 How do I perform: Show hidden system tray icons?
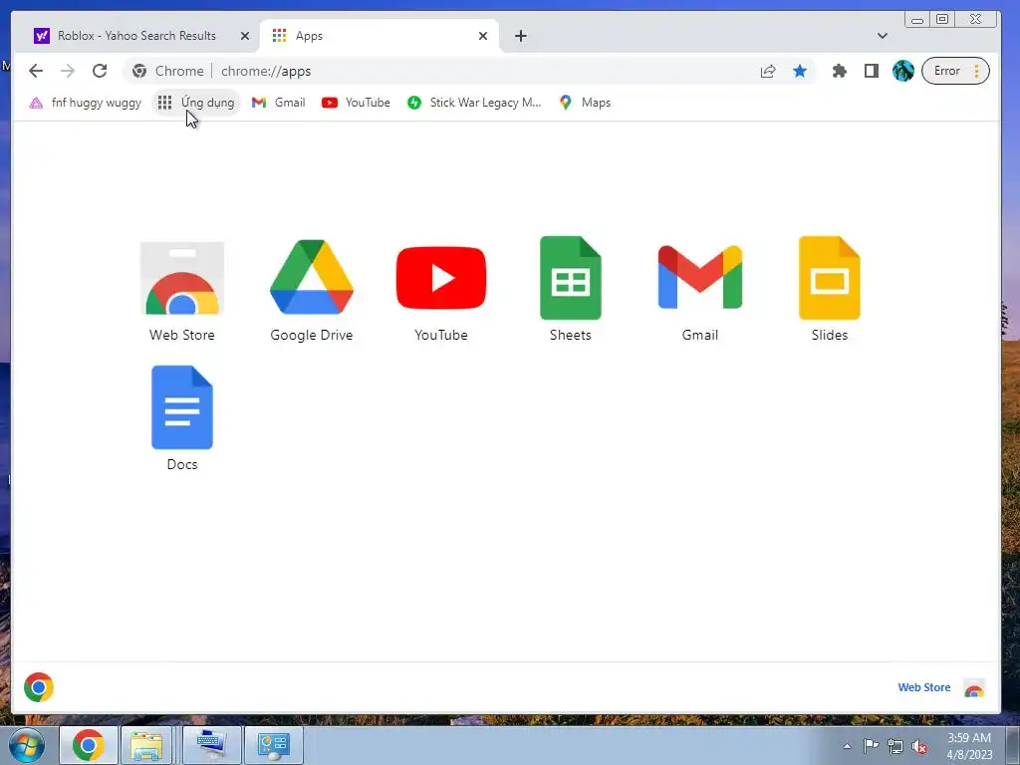point(847,746)
